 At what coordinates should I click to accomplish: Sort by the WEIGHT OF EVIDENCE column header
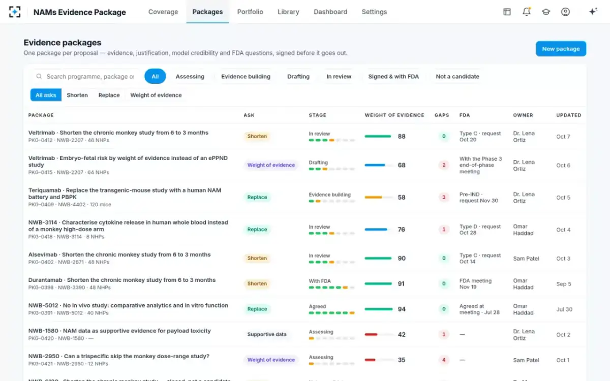394,115
